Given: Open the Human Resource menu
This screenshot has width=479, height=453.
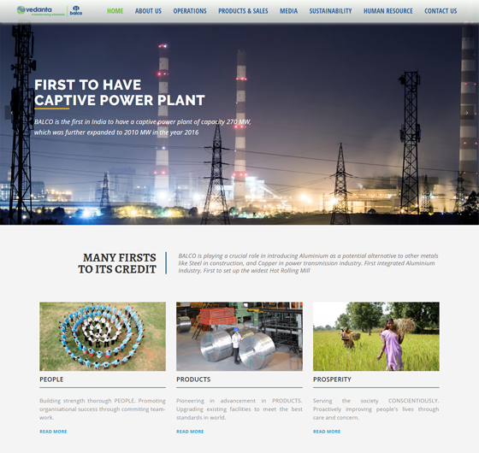Looking at the screenshot, I should (x=388, y=11).
